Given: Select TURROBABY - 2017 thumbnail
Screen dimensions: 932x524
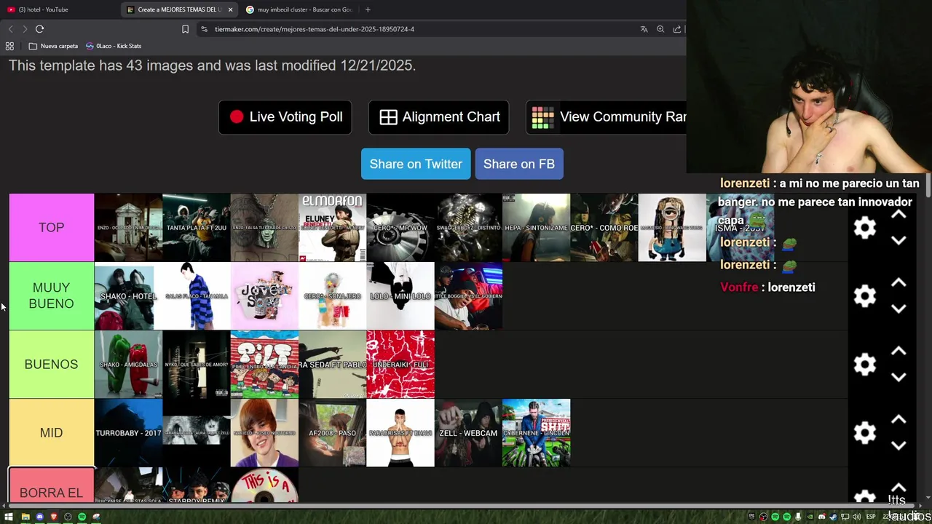Looking at the screenshot, I should pyautogui.click(x=128, y=433).
